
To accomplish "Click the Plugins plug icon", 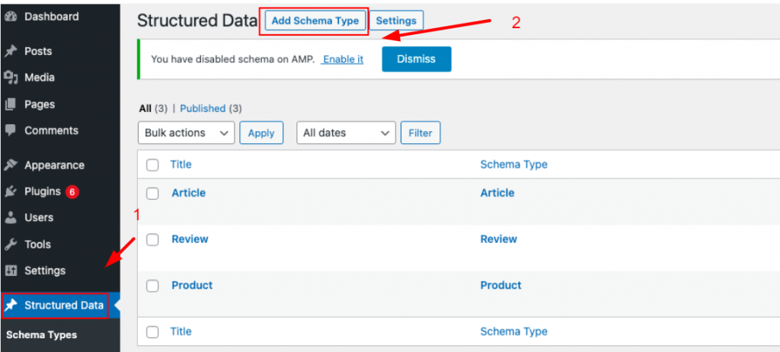I will 11,192.
